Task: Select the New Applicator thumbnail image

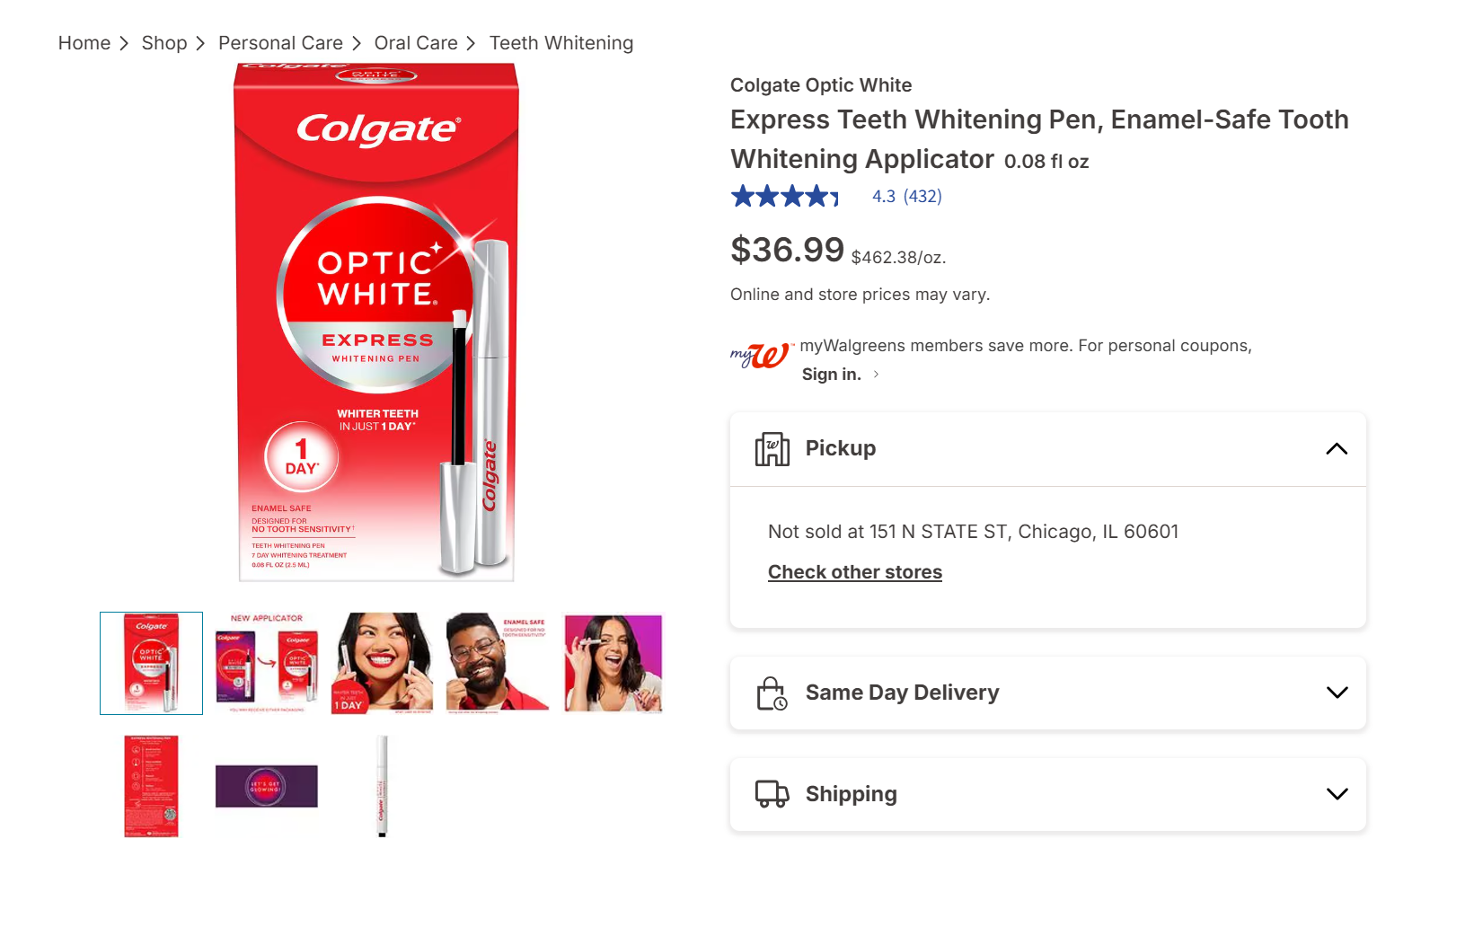Action: coord(267,663)
